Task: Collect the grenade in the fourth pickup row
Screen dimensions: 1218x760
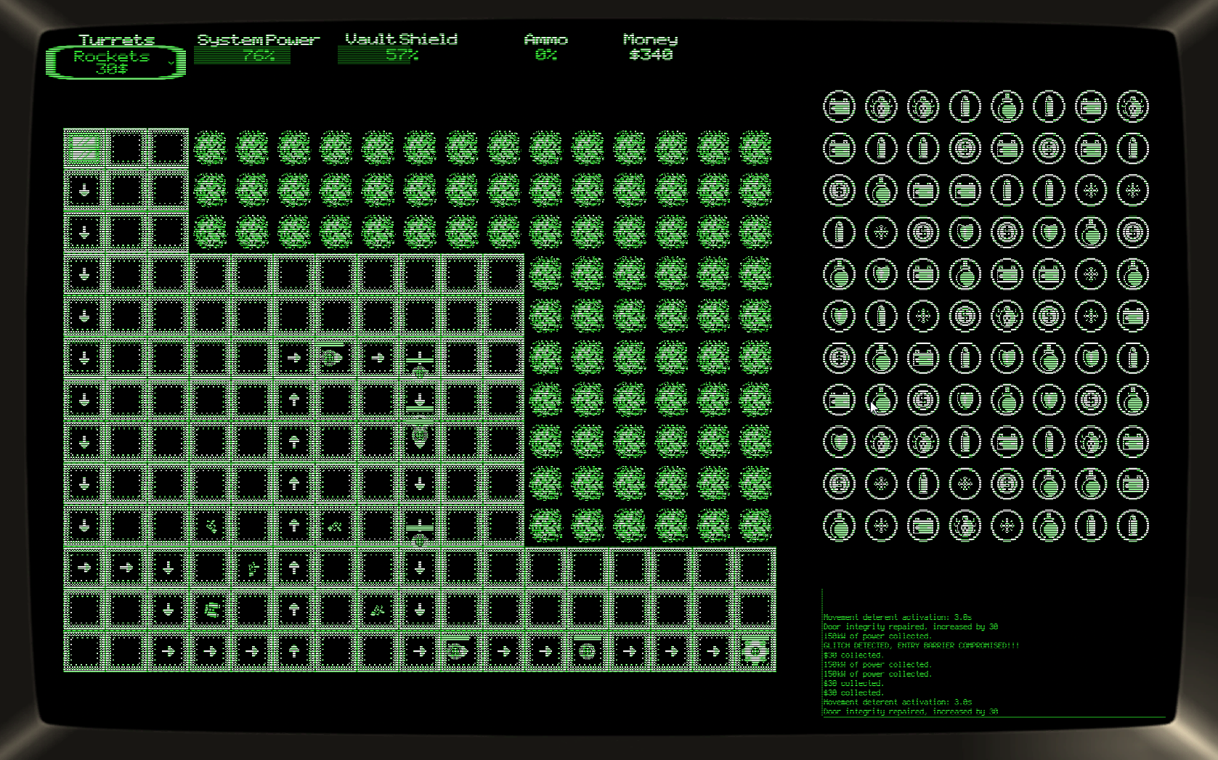Action: [x=1091, y=232]
